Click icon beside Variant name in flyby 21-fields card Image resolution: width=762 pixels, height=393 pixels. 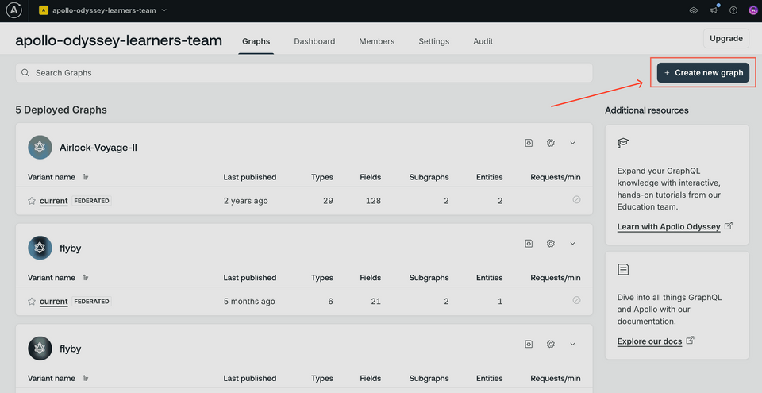(86, 278)
